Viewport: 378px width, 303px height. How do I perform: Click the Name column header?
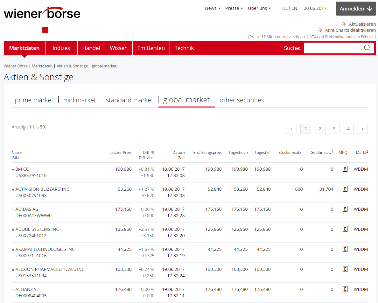[17, 153]
